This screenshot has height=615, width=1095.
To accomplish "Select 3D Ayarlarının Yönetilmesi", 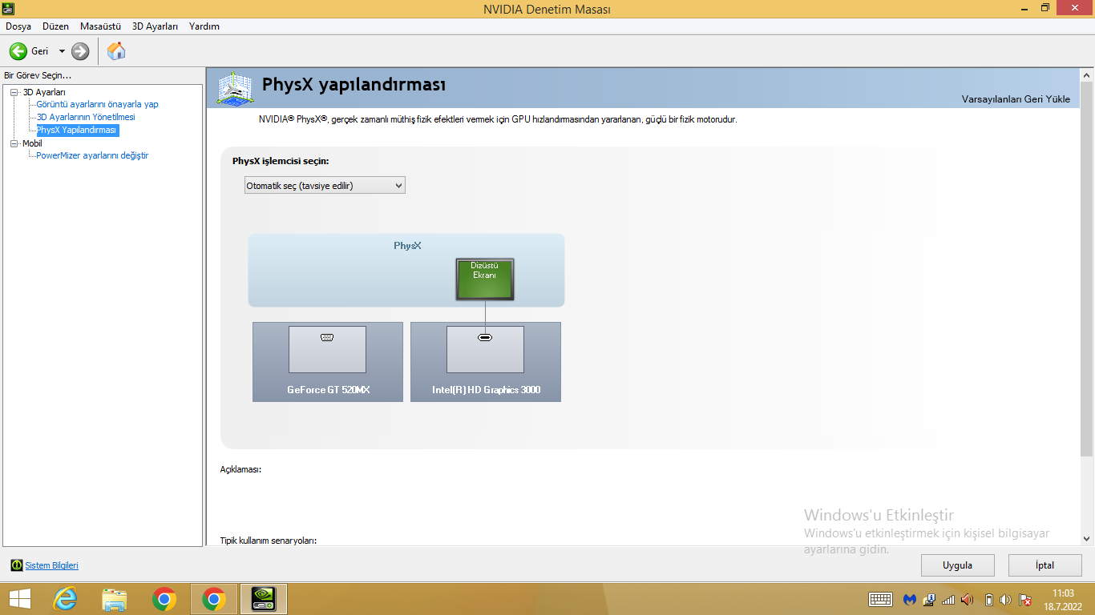I will (x=86, y=117).
